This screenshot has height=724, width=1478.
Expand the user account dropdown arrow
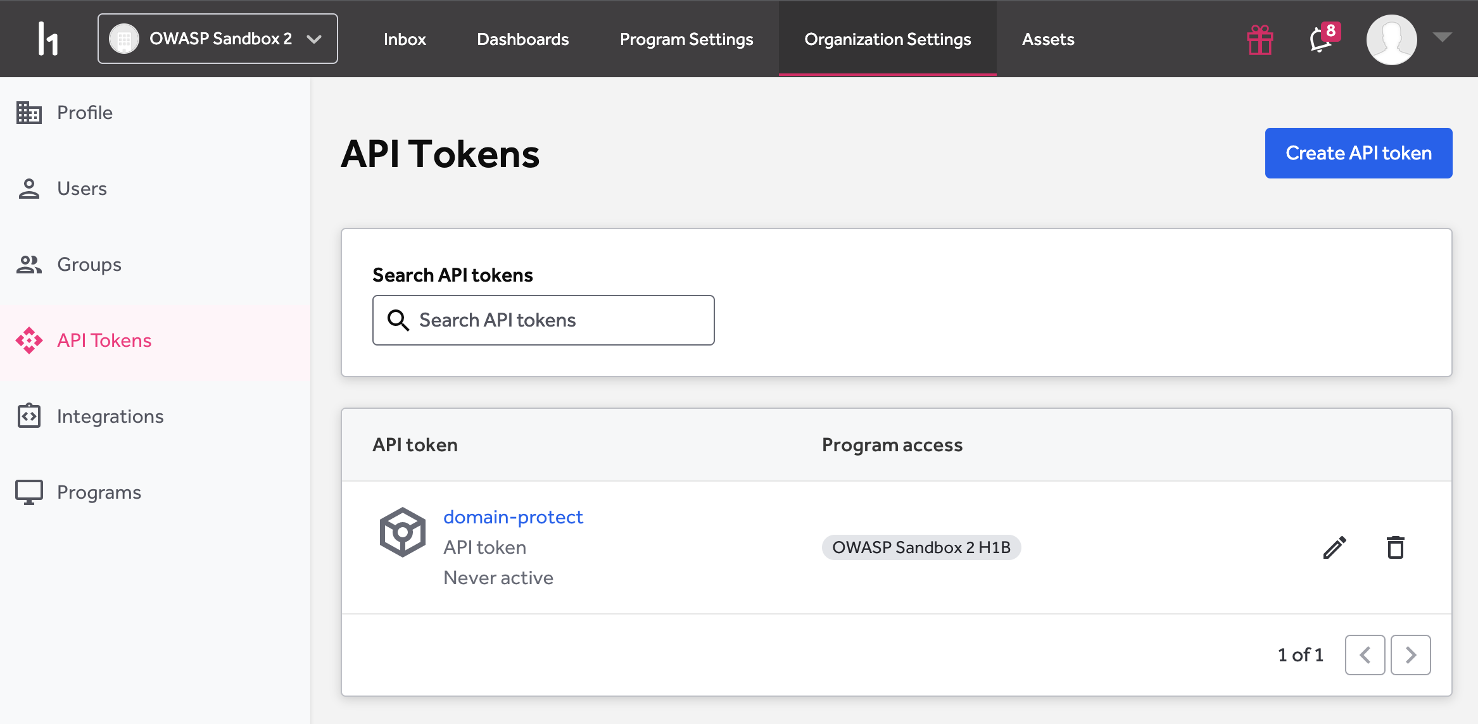(x=1443, y=37)
